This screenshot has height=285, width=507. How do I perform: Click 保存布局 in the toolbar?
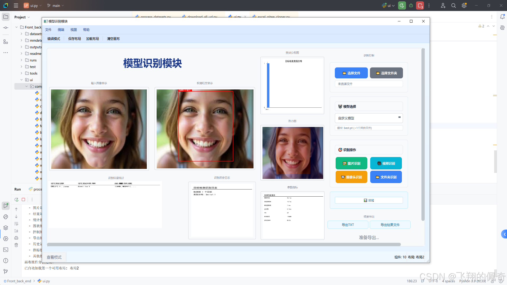click(74, 39)
